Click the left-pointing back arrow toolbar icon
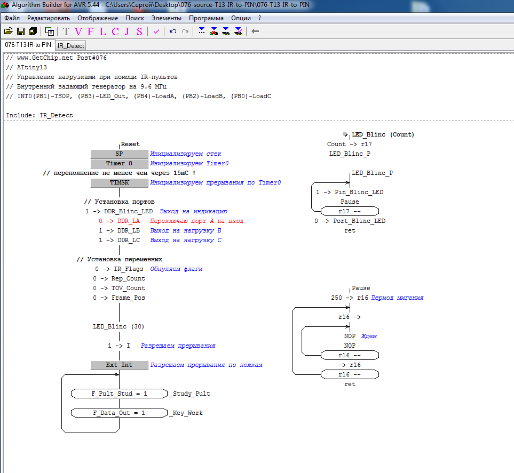514x473 pixels. (255, 31)
